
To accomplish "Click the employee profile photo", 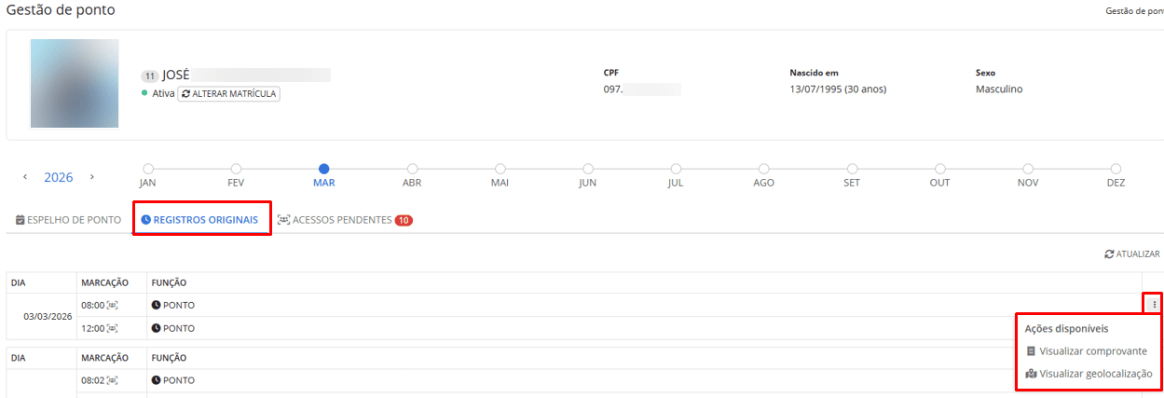I will [75, 83].
